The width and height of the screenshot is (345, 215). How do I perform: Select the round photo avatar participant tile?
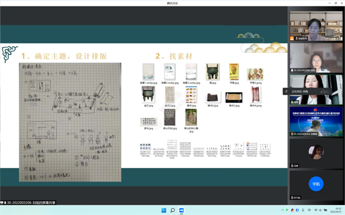[x=316, y=153]
